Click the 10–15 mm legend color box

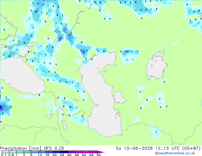42,152
